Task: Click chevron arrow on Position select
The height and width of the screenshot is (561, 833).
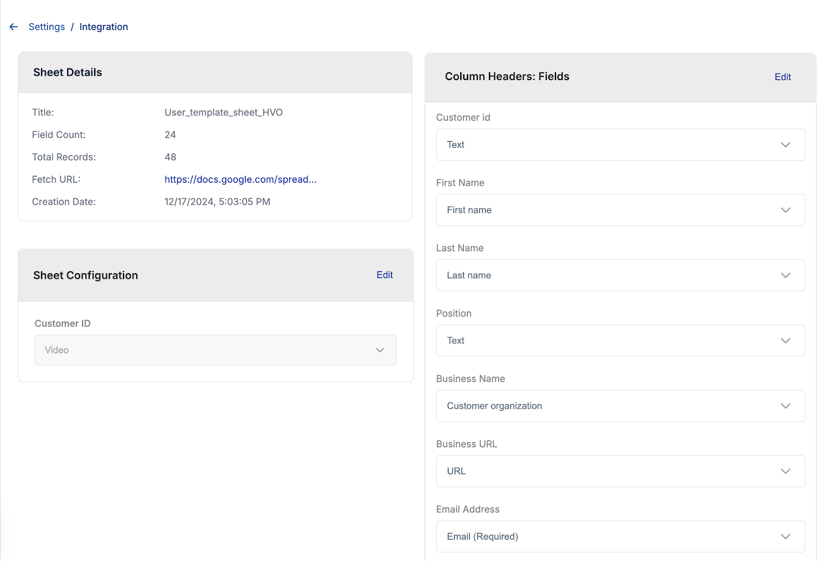Action: (785, 341)
